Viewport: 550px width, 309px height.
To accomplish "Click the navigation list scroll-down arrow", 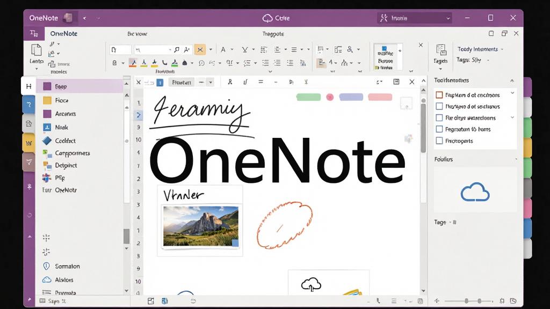I will click(x=127, y=291).
